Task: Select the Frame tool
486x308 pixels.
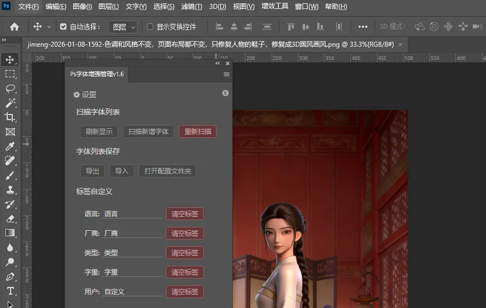Action: [x=10, y=132]
